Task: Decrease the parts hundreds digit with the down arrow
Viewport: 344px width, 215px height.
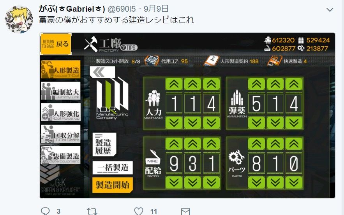Action: tap(256, 182)
